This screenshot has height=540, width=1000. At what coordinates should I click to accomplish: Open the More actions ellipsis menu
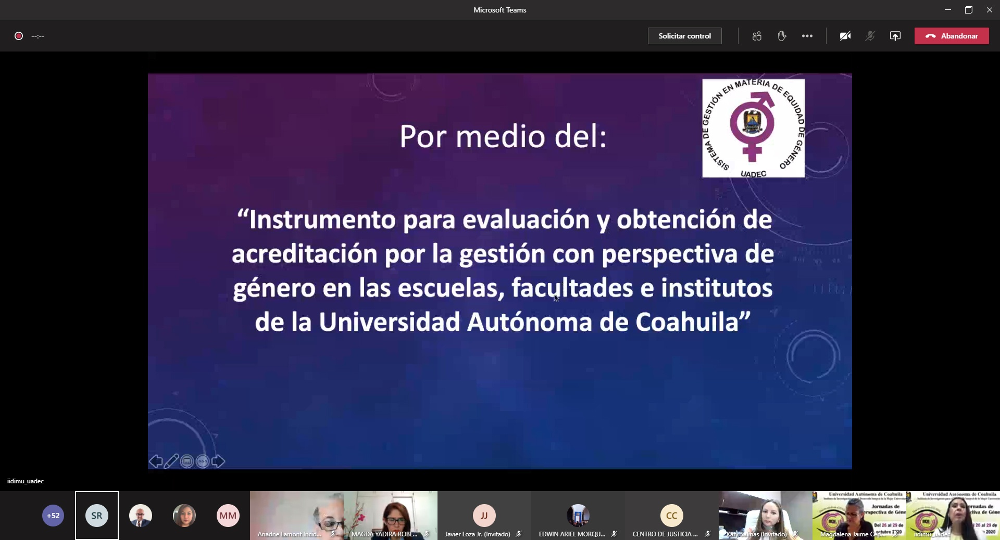[x=807, y=36]
